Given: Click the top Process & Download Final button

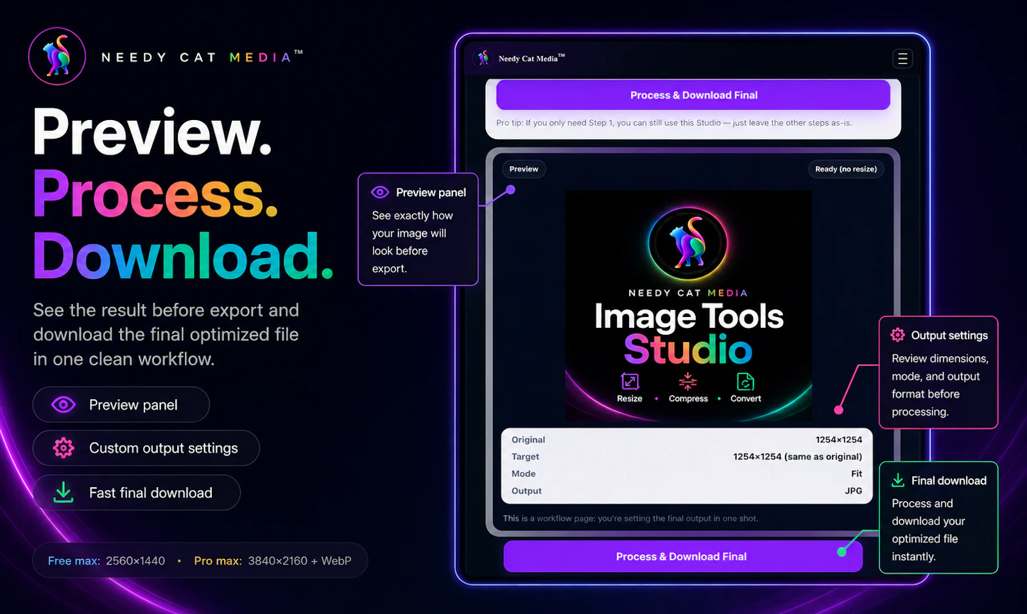Looking at the screenshot, I should click(x=693, y=95).
